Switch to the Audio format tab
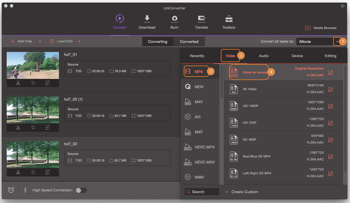Viewport: 350px width, 203px height. click(264, 56)
